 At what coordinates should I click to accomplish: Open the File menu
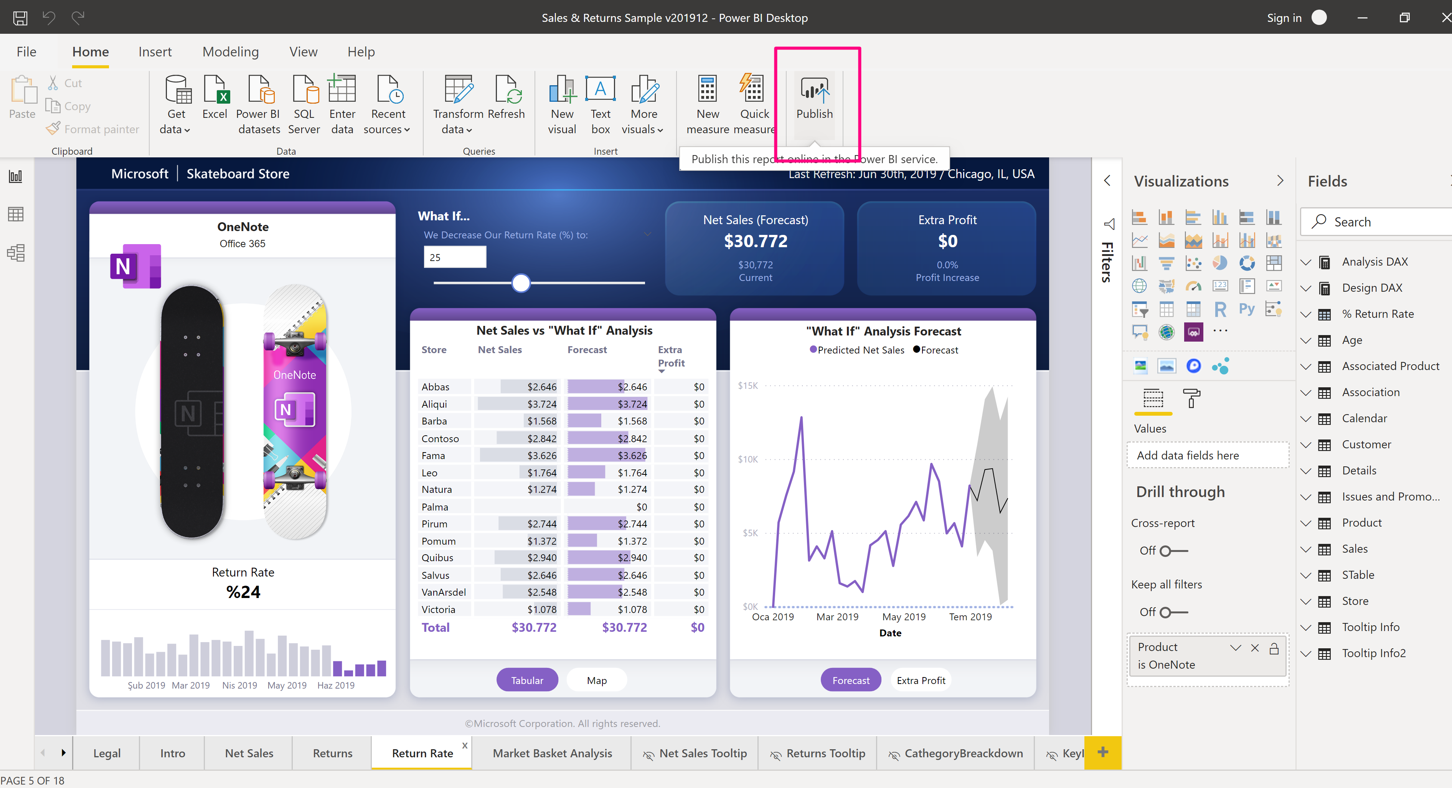pos(26,52)
